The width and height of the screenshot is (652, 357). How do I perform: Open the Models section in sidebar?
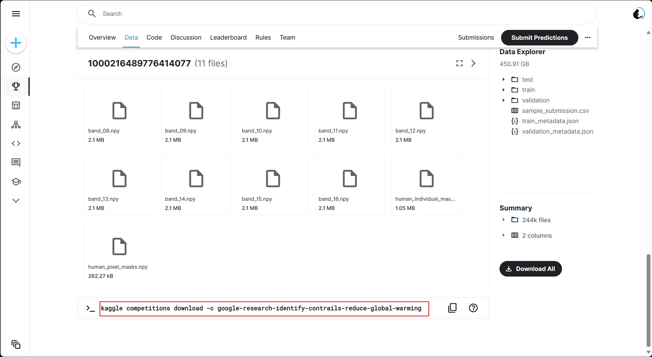(x=16, y=125)
